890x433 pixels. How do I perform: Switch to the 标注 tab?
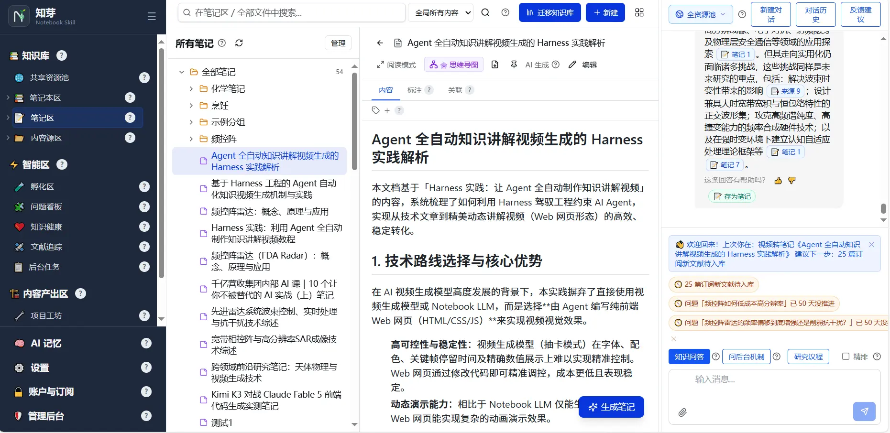click(414, 90)
